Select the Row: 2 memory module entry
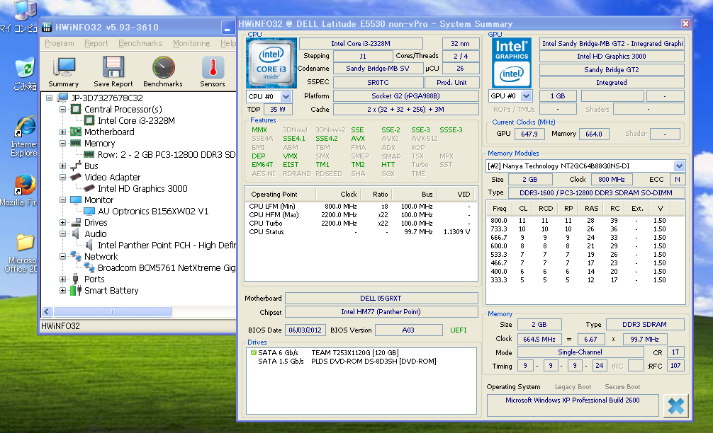This screenshot has height=433, width=713. click(x=167, y=155)
